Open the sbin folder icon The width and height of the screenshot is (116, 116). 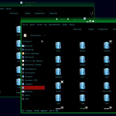coord(82,86)
